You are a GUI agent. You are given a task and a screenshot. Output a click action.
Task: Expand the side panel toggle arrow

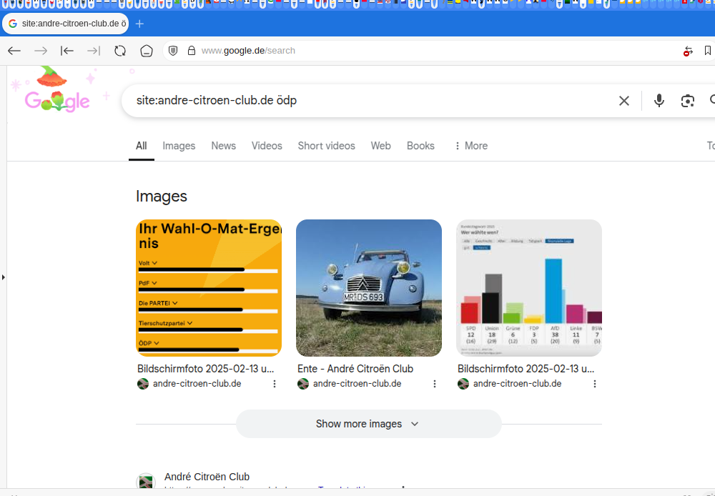click(4, 277)
